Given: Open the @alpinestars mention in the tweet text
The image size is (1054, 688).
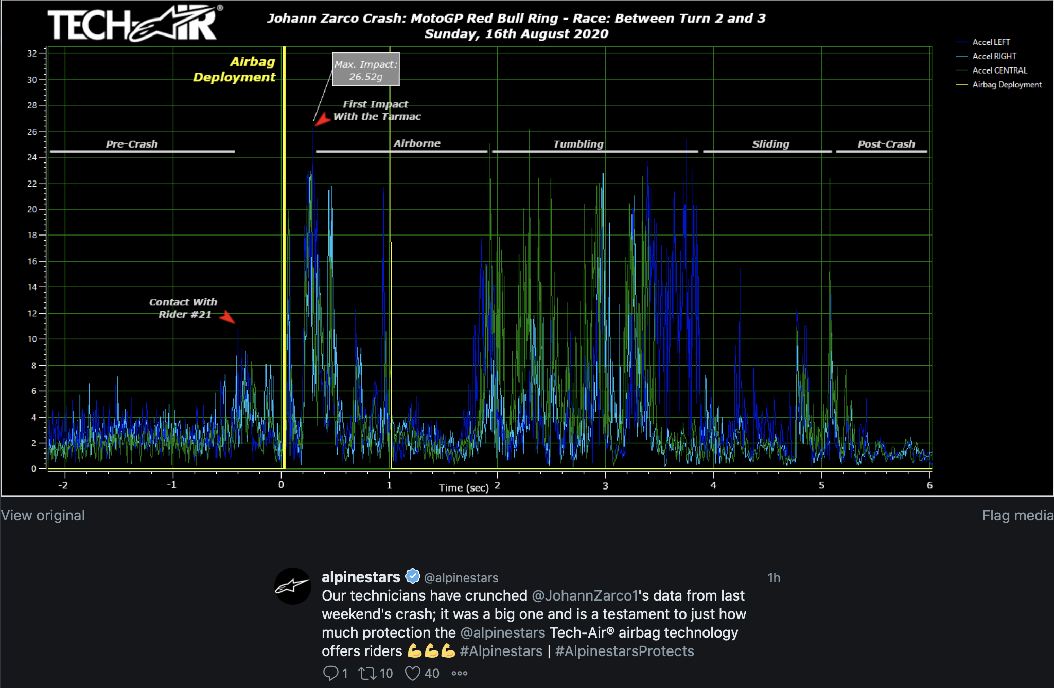Looking at the screenshot, I should [502, 632].
